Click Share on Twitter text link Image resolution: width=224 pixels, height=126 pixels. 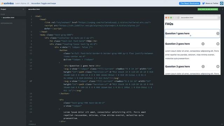point(212,3)
